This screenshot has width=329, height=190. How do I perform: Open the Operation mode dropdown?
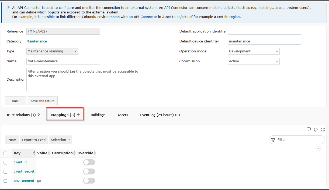254,51
